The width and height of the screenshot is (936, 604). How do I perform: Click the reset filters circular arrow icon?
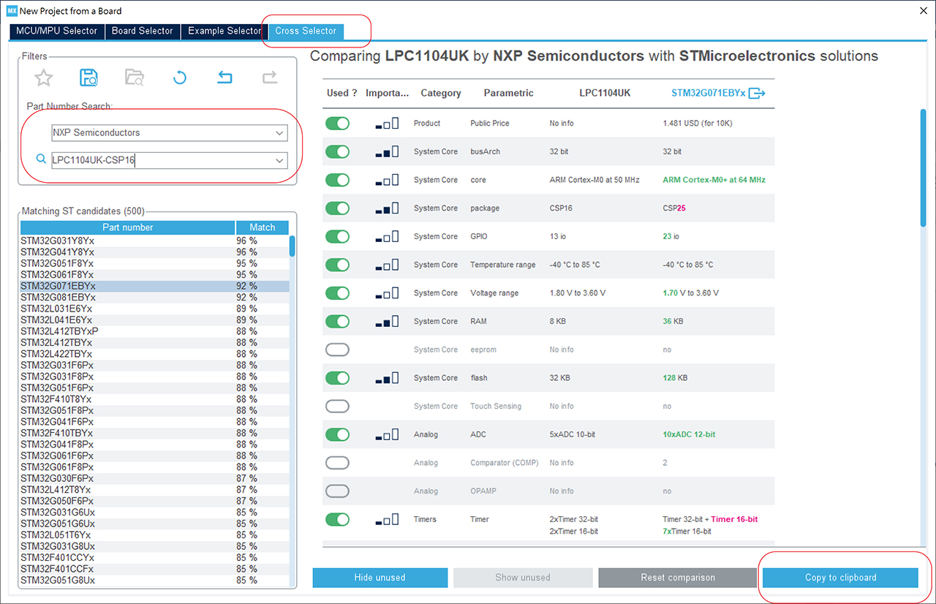click(180, 78)
